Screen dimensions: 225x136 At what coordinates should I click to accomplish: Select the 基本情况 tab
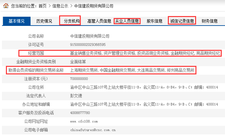tap(16, 21)
